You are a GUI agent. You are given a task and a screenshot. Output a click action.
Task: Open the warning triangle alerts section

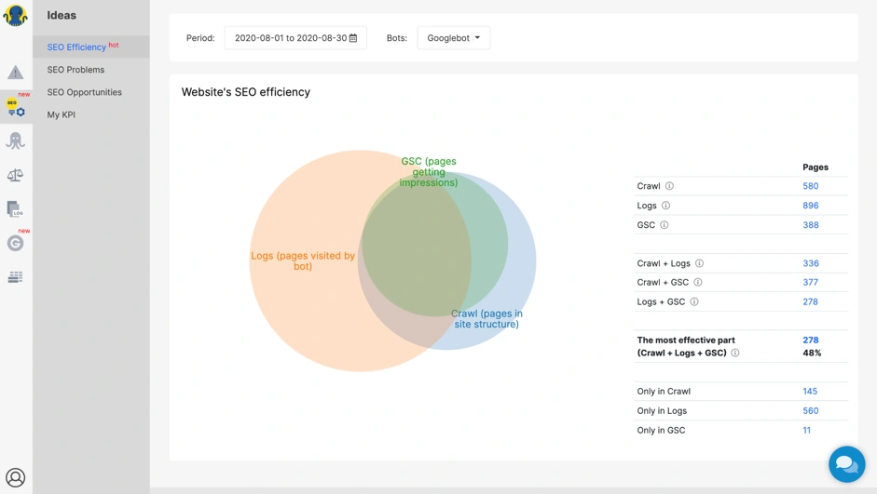pos(16,73)
